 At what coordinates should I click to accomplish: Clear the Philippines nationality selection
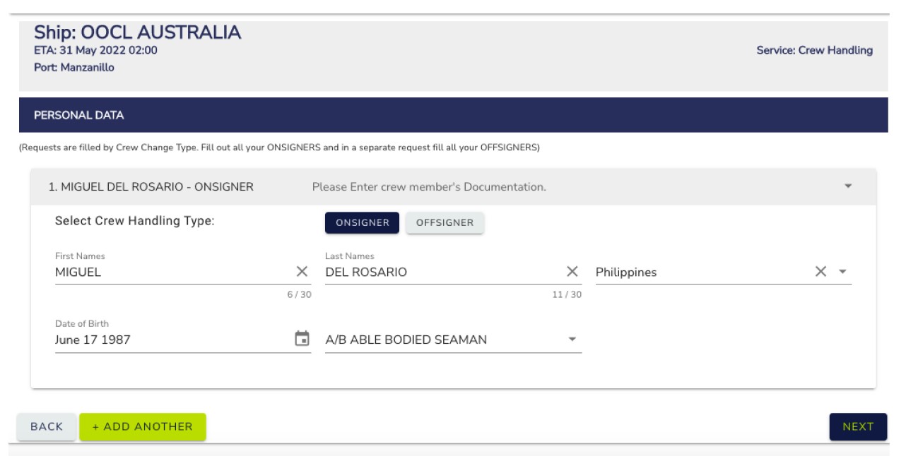820,272
